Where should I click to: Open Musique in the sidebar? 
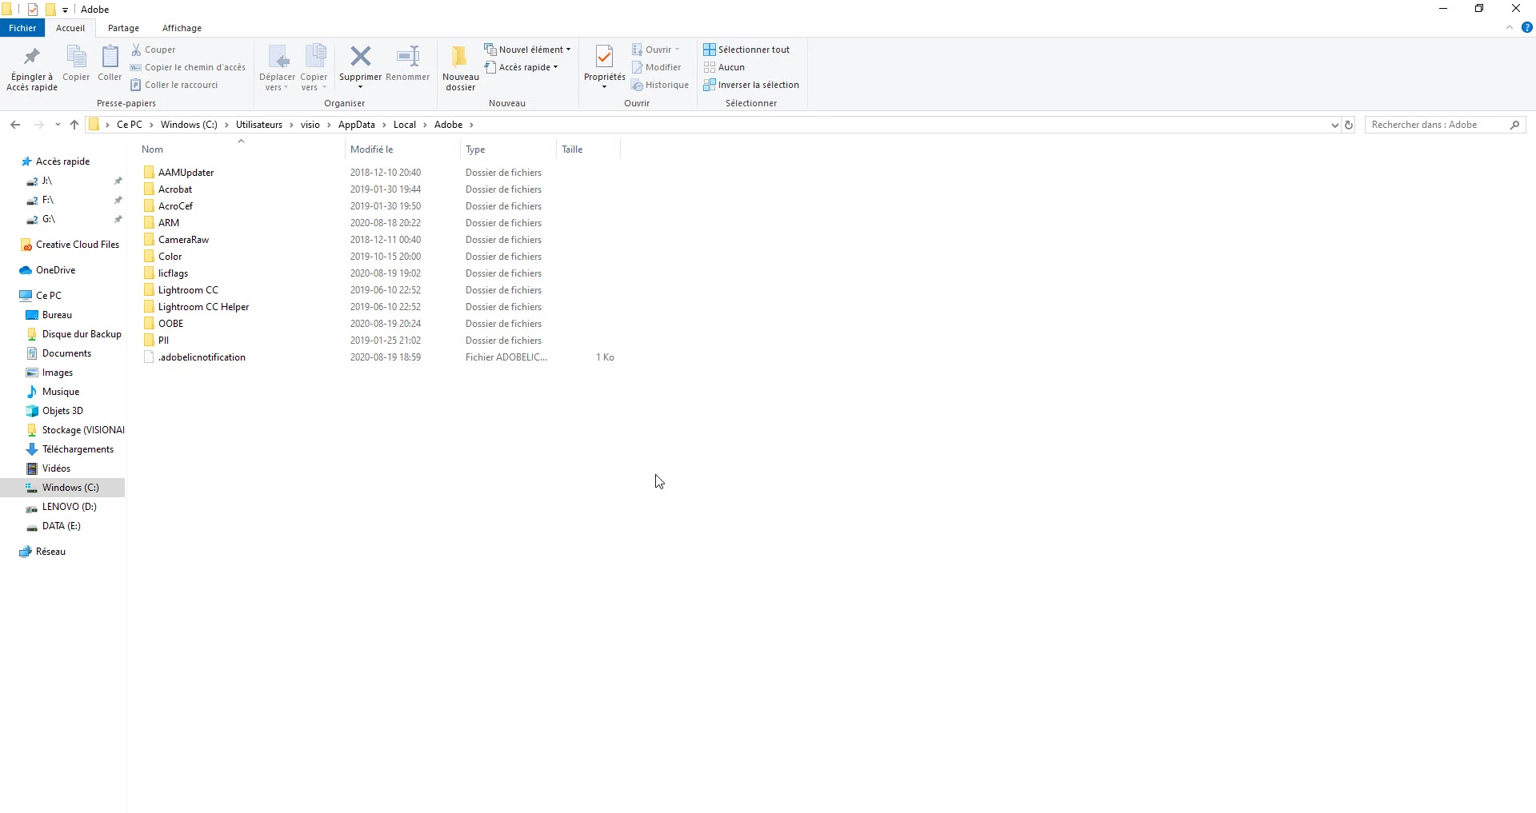click(61, 392)
